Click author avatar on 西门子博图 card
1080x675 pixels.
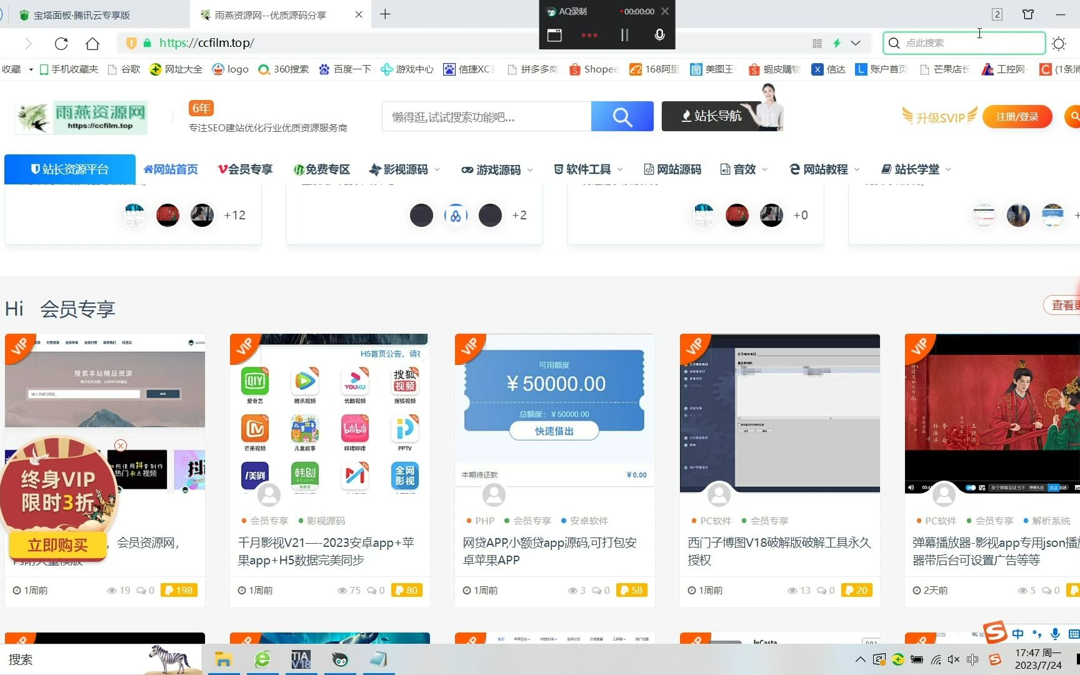click(x=719, y=494)
